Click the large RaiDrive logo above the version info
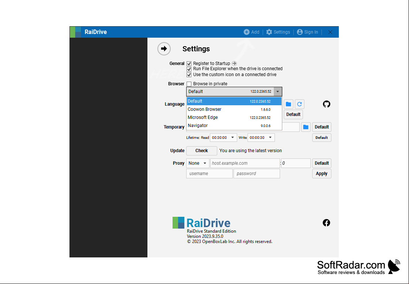409x284 pixels. [x=201, y=223]
